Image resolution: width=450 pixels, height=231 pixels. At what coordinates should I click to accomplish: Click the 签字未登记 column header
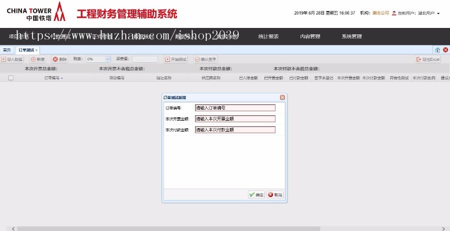coord(323,78)
